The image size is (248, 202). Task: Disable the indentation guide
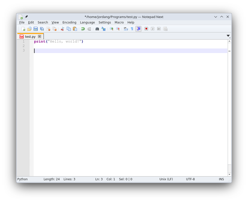[x=138, y=28]
